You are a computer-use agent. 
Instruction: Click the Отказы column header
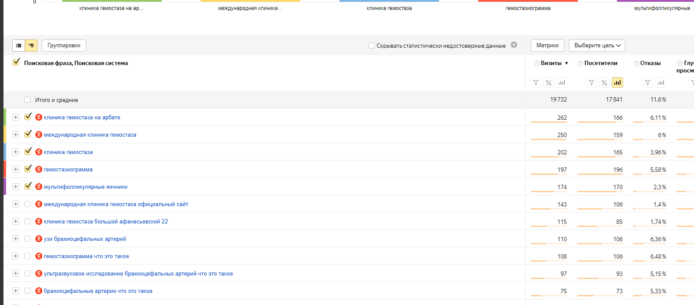(650, 63)
